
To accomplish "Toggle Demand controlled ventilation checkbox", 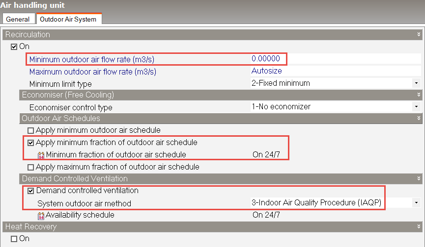I will 31,191.
